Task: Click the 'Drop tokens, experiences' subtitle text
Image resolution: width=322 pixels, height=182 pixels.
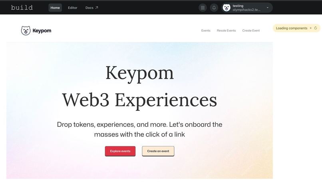Action: (x=139, y=129)
